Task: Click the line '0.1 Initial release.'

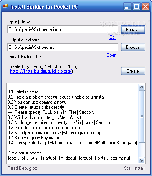Action: tap(23, 92)
